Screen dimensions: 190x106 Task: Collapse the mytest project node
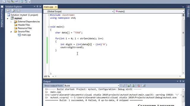point(8,18)
